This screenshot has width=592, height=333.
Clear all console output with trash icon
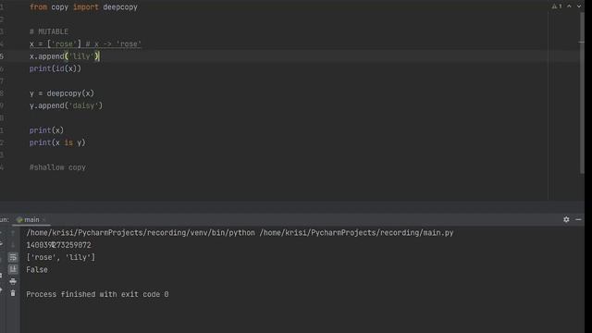click(x=13, y=293)
